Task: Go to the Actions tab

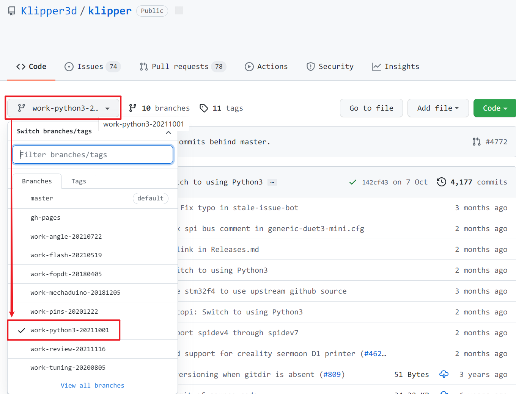Action: coord(266,67)
